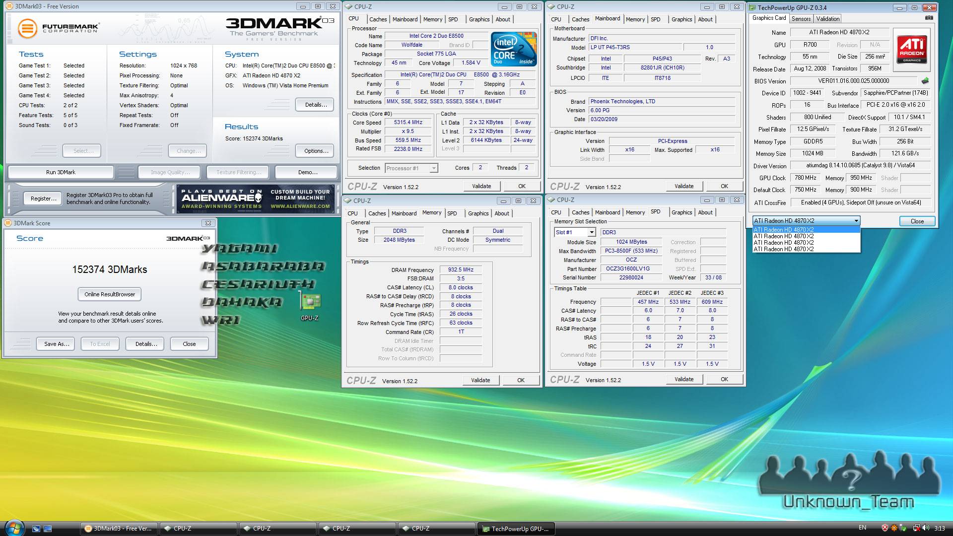Open CPU tab in the CPU-Z Mainboard window
This screenshot has height=536, width=953.
pyautogui.click(x=556, y=19)
